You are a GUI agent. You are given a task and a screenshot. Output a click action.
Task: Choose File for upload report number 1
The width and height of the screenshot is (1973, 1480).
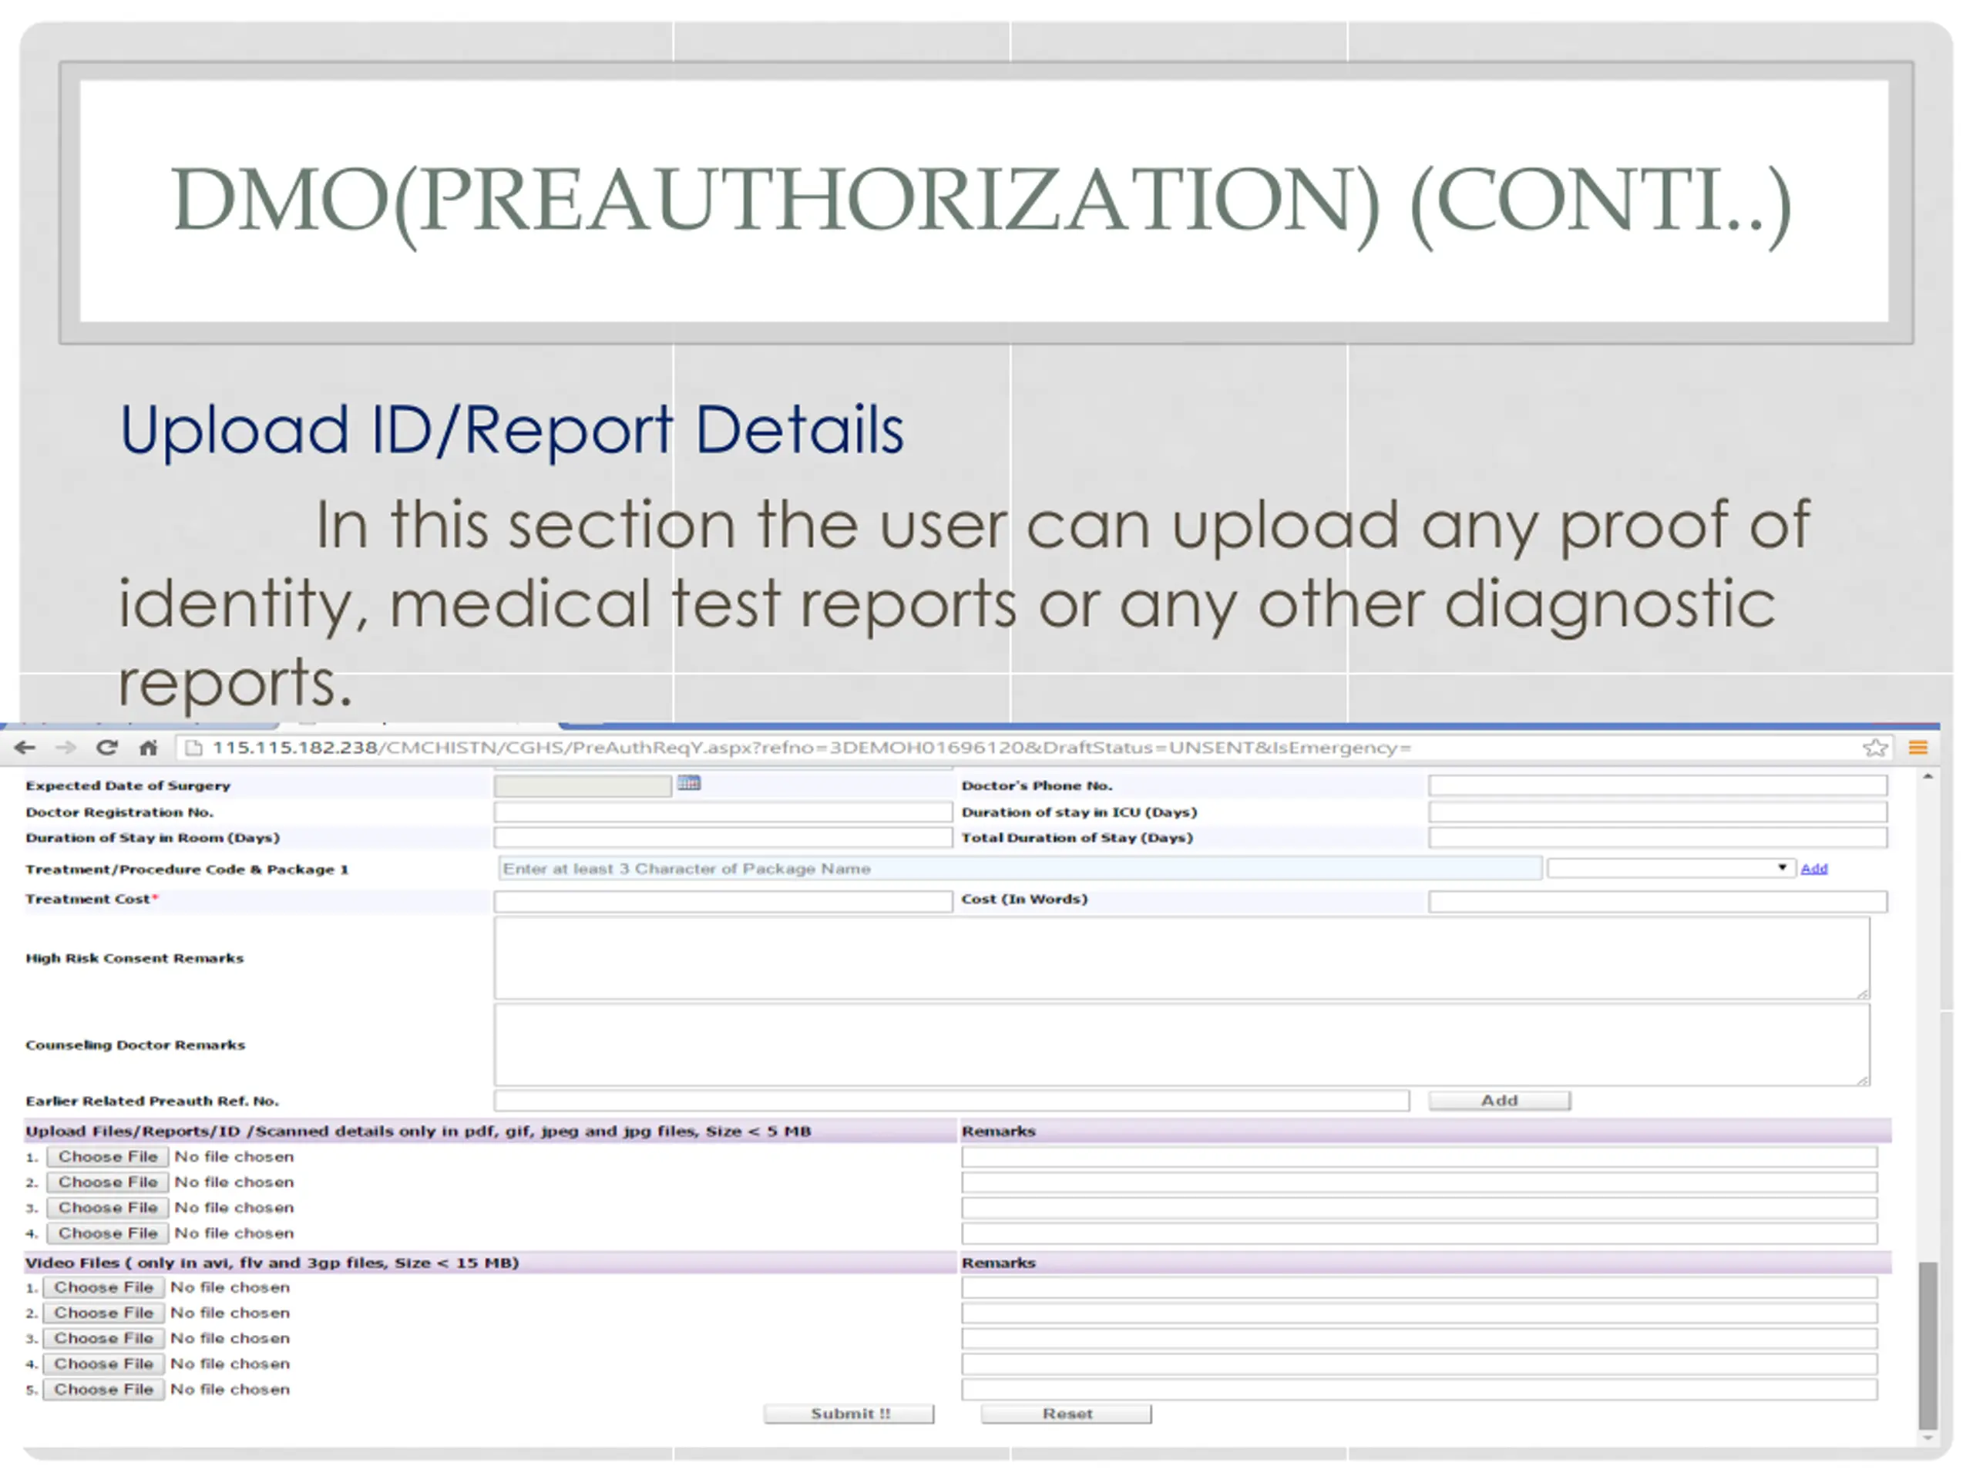(x=108, y=1157)
